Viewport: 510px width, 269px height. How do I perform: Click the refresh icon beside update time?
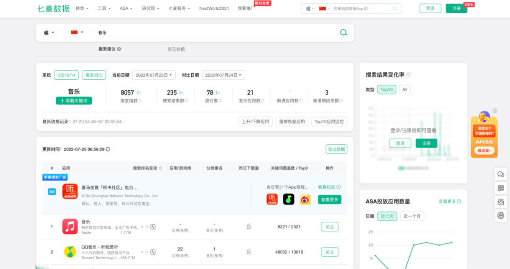pyautogui.click(x=108, y=149)
